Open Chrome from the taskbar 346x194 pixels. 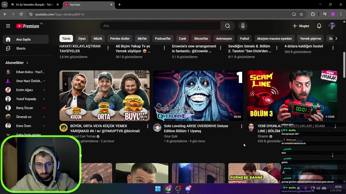168,189
